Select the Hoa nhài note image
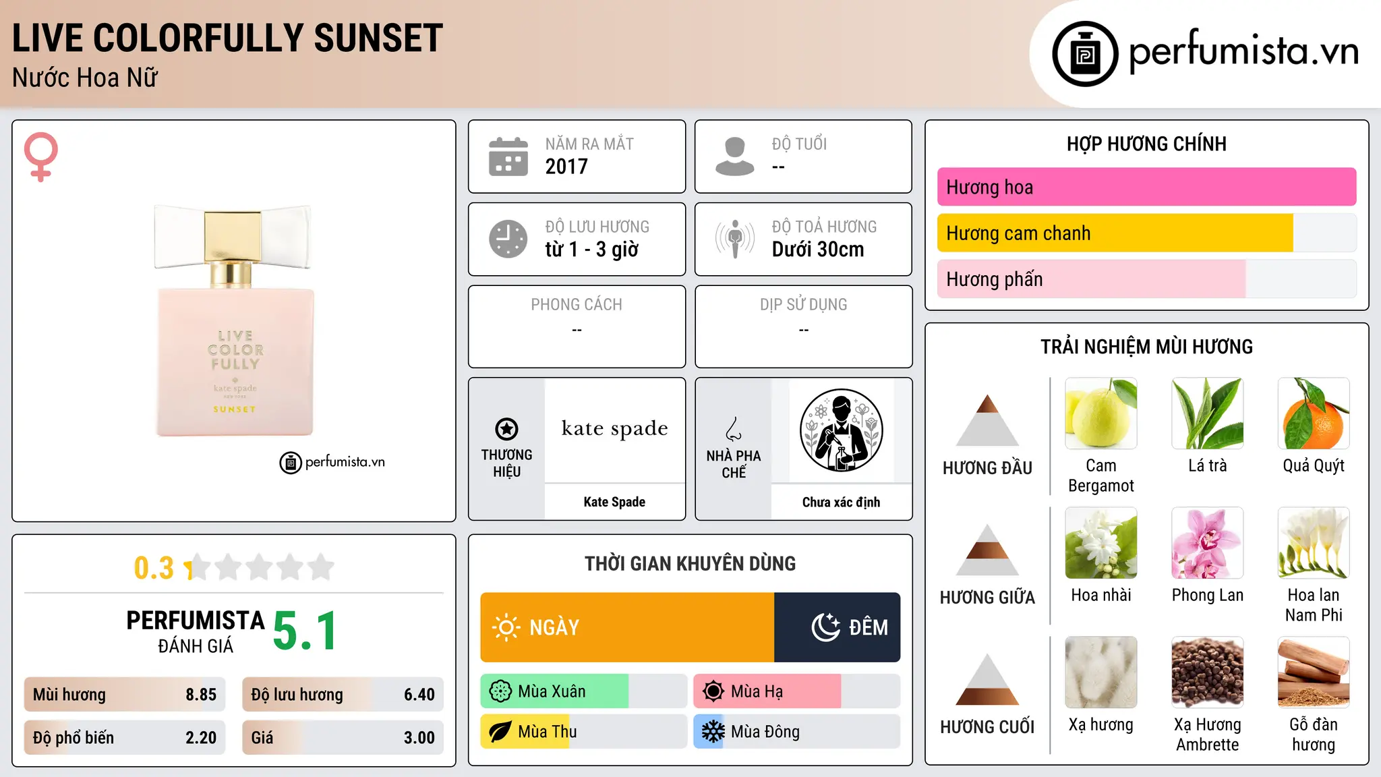 [x=1101, y=543]
